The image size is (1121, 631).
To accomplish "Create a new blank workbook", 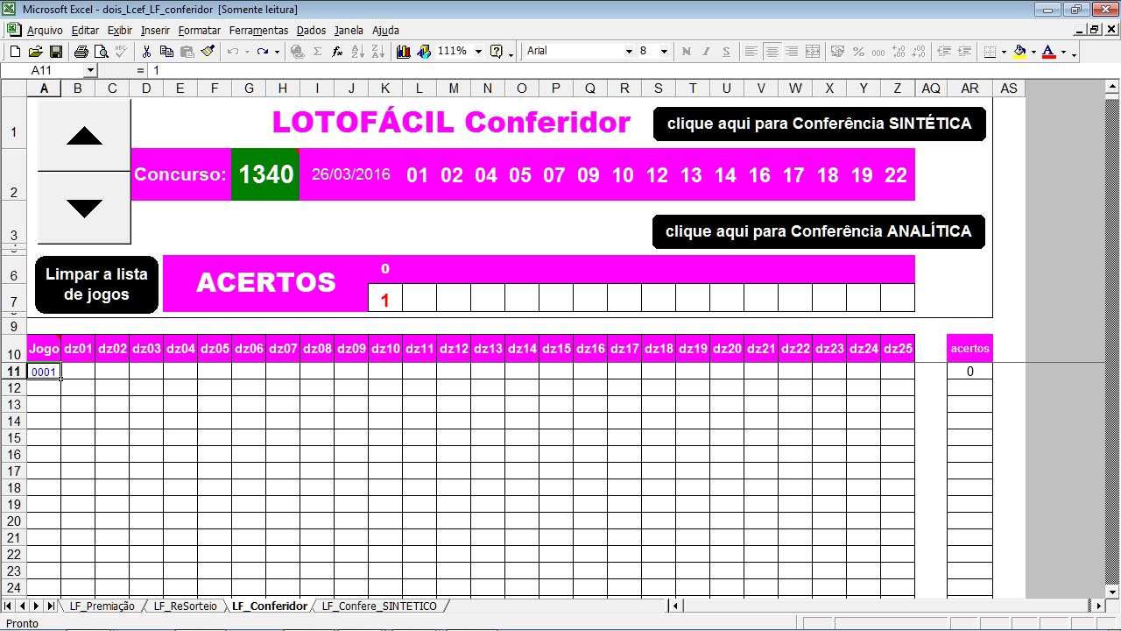I will click(x=15, y=52).
